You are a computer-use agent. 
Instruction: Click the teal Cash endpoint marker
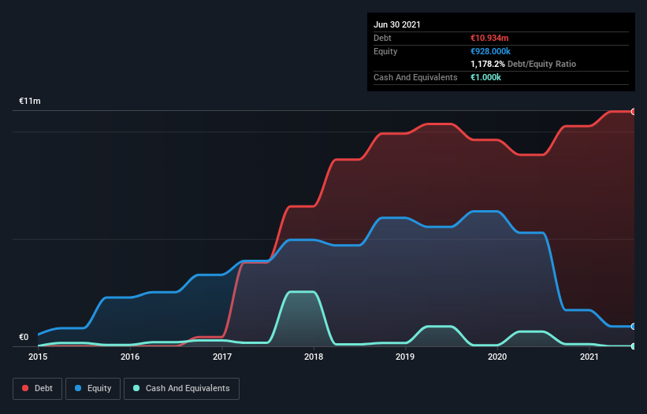(x=634, y=346)
